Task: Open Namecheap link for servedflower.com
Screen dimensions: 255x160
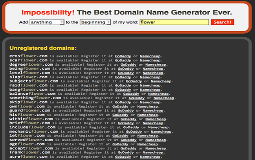Action: point(156,140)
